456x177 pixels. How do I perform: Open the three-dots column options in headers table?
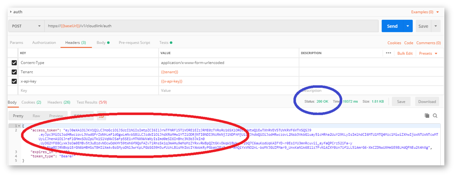click(x=388, y=53)
